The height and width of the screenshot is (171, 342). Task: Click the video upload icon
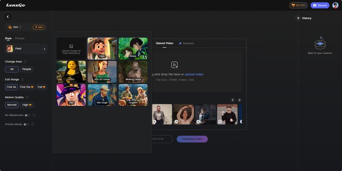click(174, 65)
